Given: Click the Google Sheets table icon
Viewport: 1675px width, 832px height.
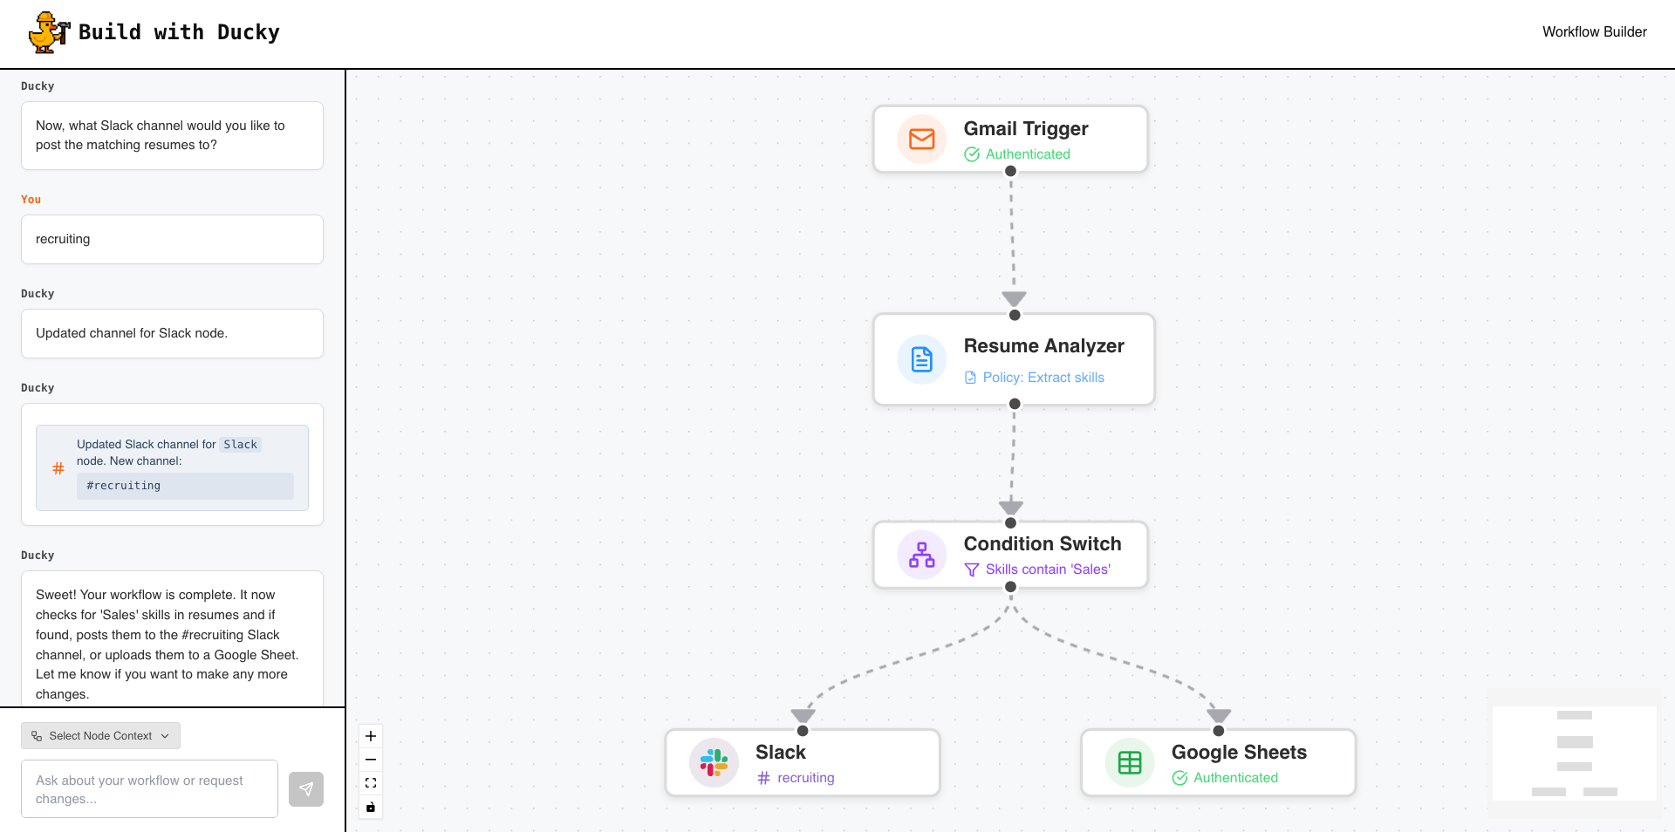Looking at the screenshot, I should [x=1130, y=763].
